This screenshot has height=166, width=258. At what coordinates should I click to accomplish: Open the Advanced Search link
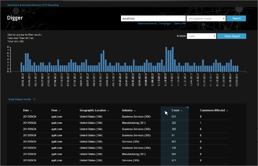tap(147, 23)
